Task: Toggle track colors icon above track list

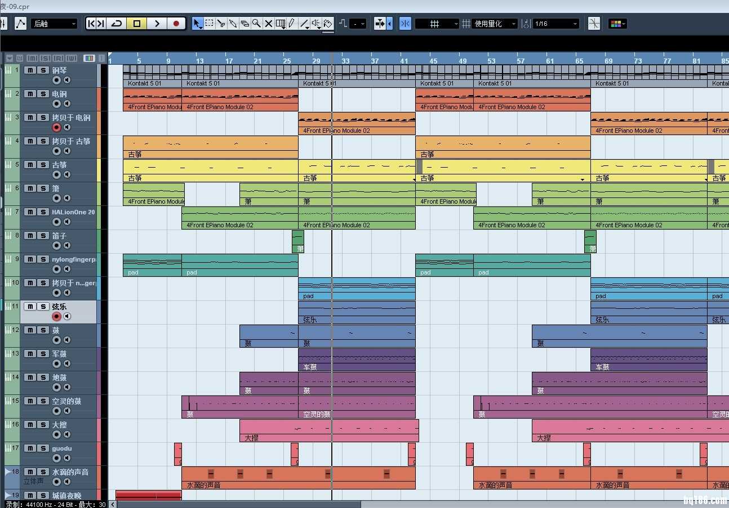Action: click(89, 58)
